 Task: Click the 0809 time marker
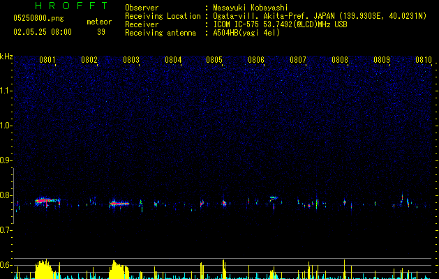coord(382,60)
